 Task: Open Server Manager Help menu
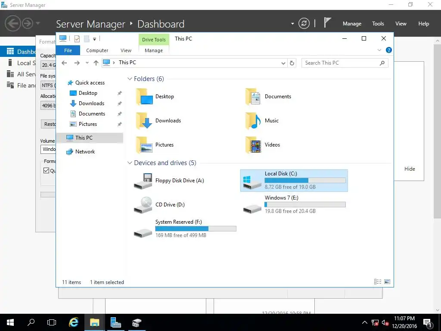click(424, 24)
